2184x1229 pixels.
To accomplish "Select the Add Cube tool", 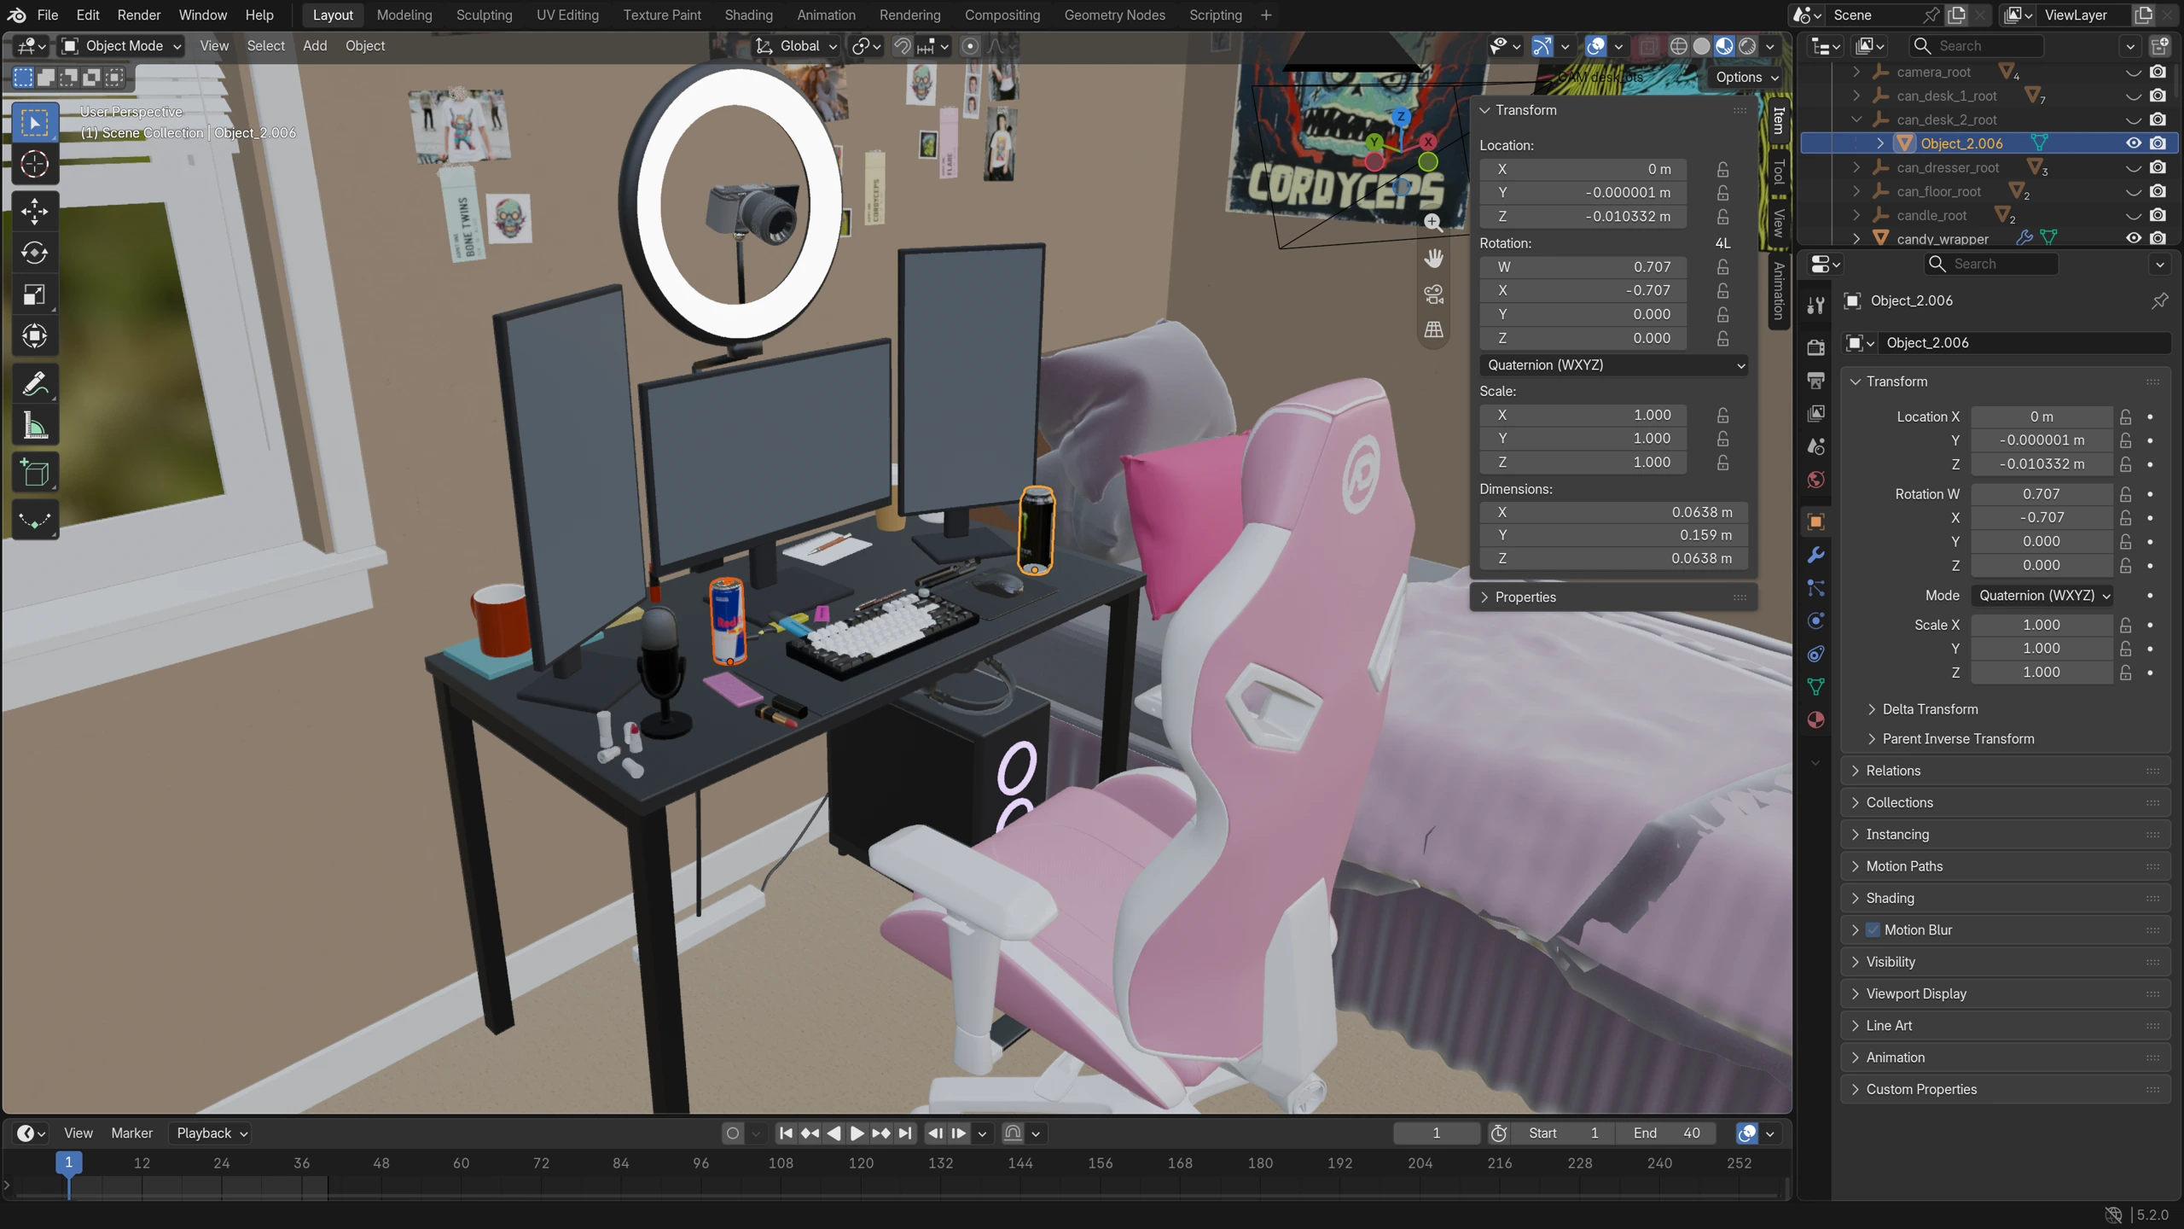I will [x=34, y=473].
